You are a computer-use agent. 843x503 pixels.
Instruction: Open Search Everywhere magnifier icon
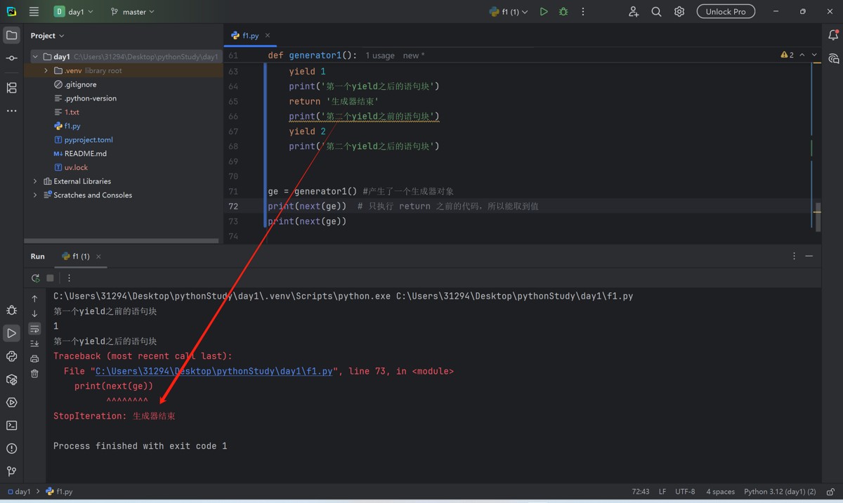coord(656,12)
